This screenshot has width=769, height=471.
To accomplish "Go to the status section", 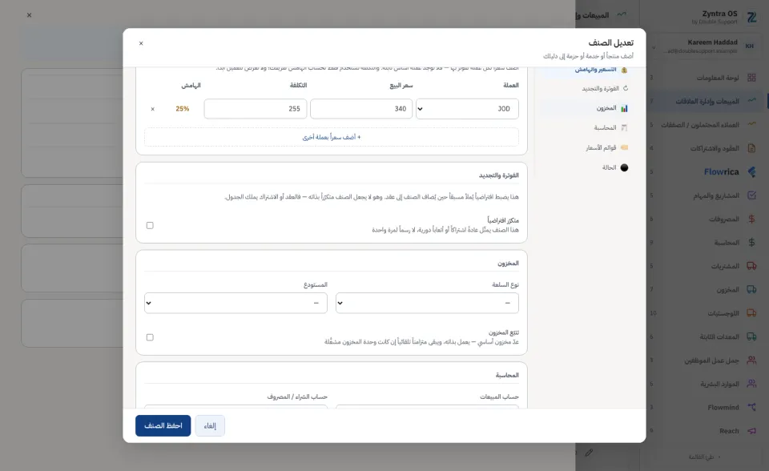I will click(586, 167).
